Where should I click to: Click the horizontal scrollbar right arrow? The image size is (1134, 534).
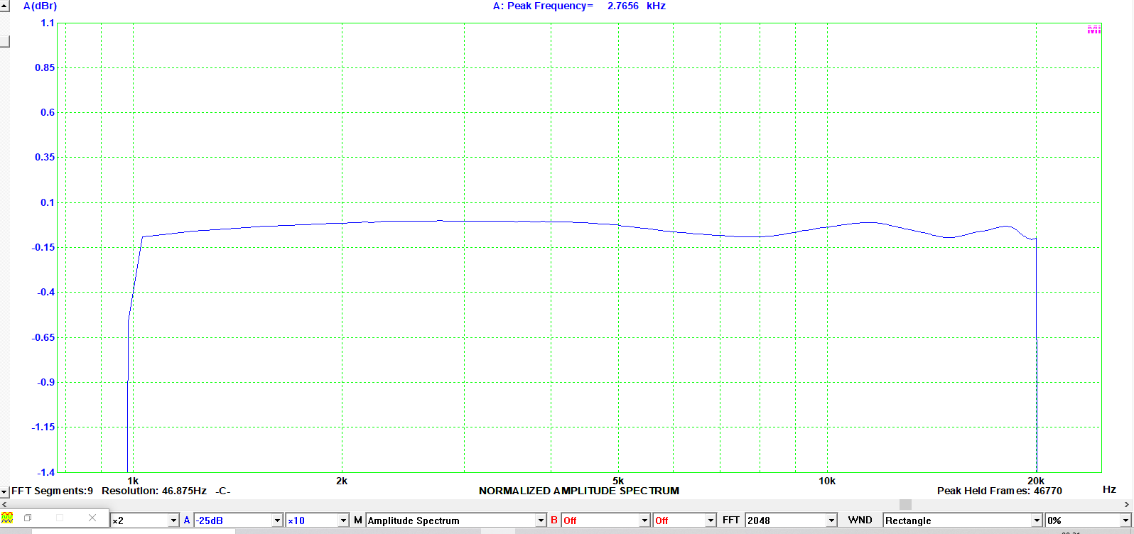1128,504
